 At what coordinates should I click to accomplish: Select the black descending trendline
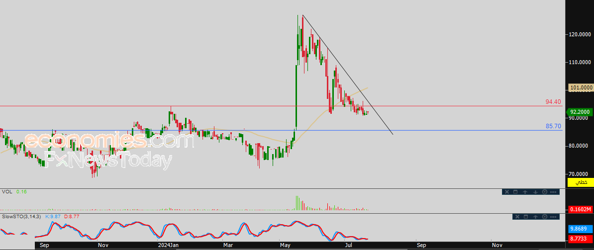click(347, 75)
